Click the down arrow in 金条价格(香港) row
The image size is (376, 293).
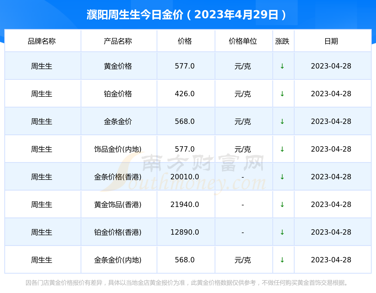tap(282, 177)
